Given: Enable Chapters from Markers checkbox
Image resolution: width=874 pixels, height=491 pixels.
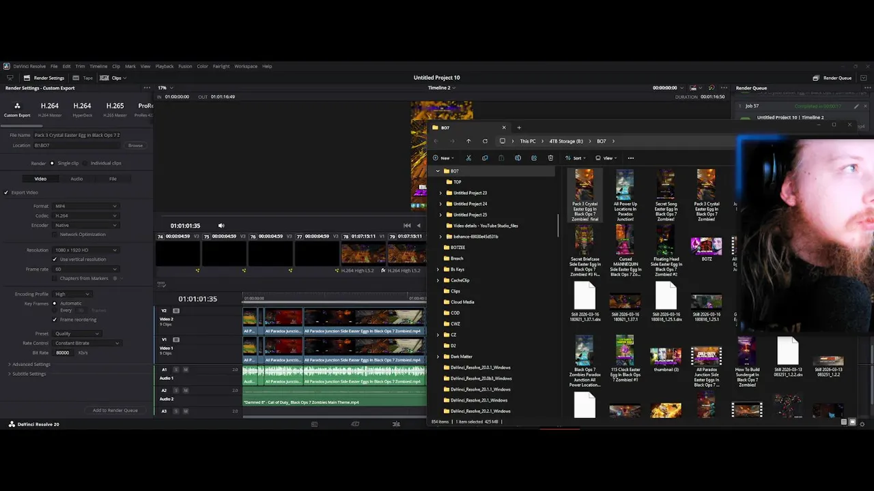Looking at the screenshot, I should (55, 278).
